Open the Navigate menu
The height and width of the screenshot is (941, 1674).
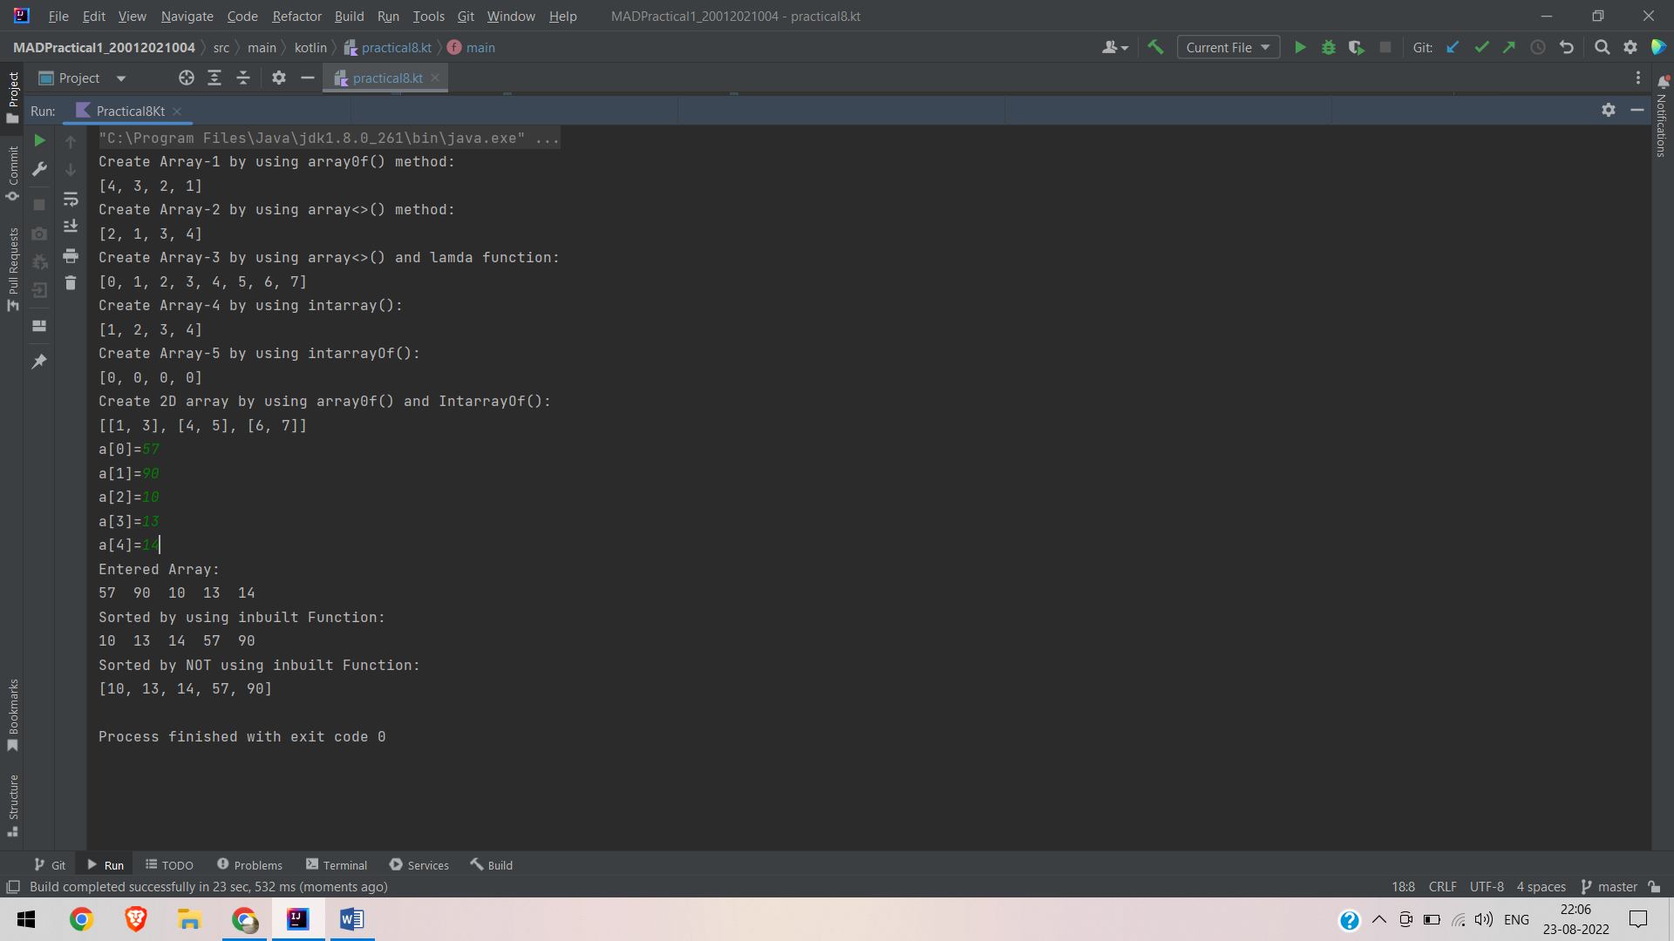pos(187,16)
